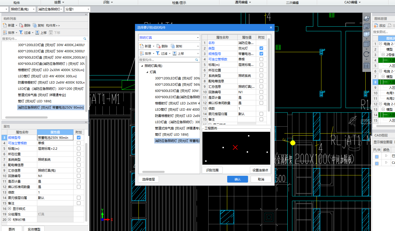Click the 取消 button

click(x=261, y=179)
